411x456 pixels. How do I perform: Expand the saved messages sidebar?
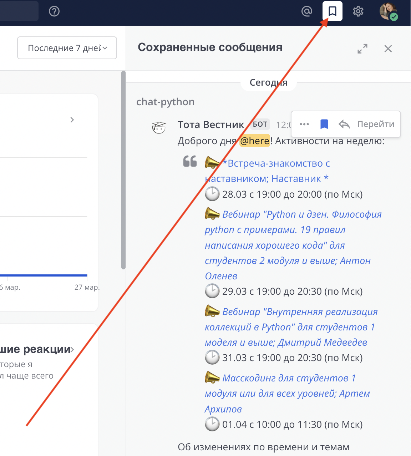pyautogui.click(x=362, y=49)
